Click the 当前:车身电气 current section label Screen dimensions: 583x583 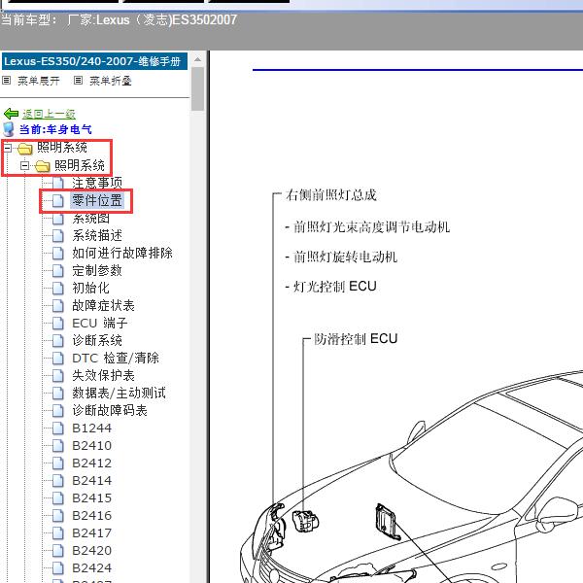(x=55, y=129)
